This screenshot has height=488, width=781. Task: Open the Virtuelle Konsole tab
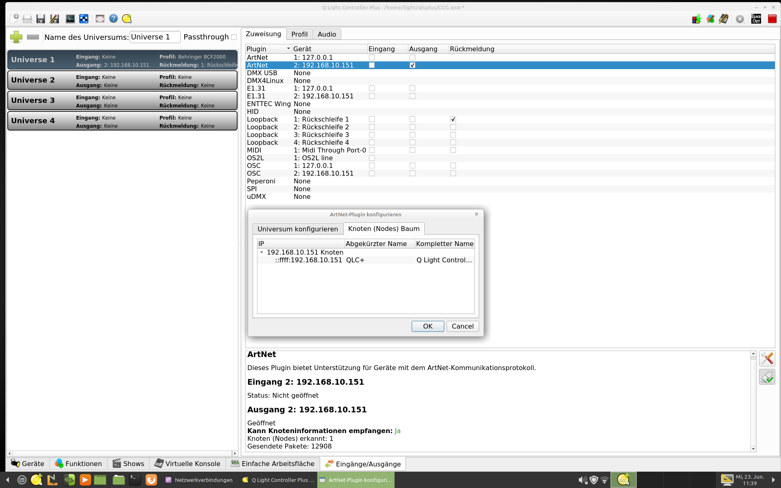(x=188, y=464)
